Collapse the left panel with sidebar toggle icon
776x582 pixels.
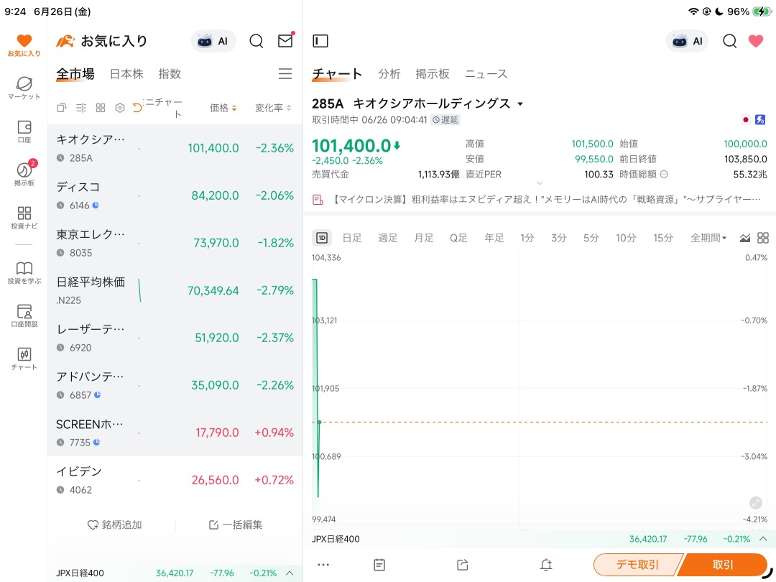coord(320,41)
